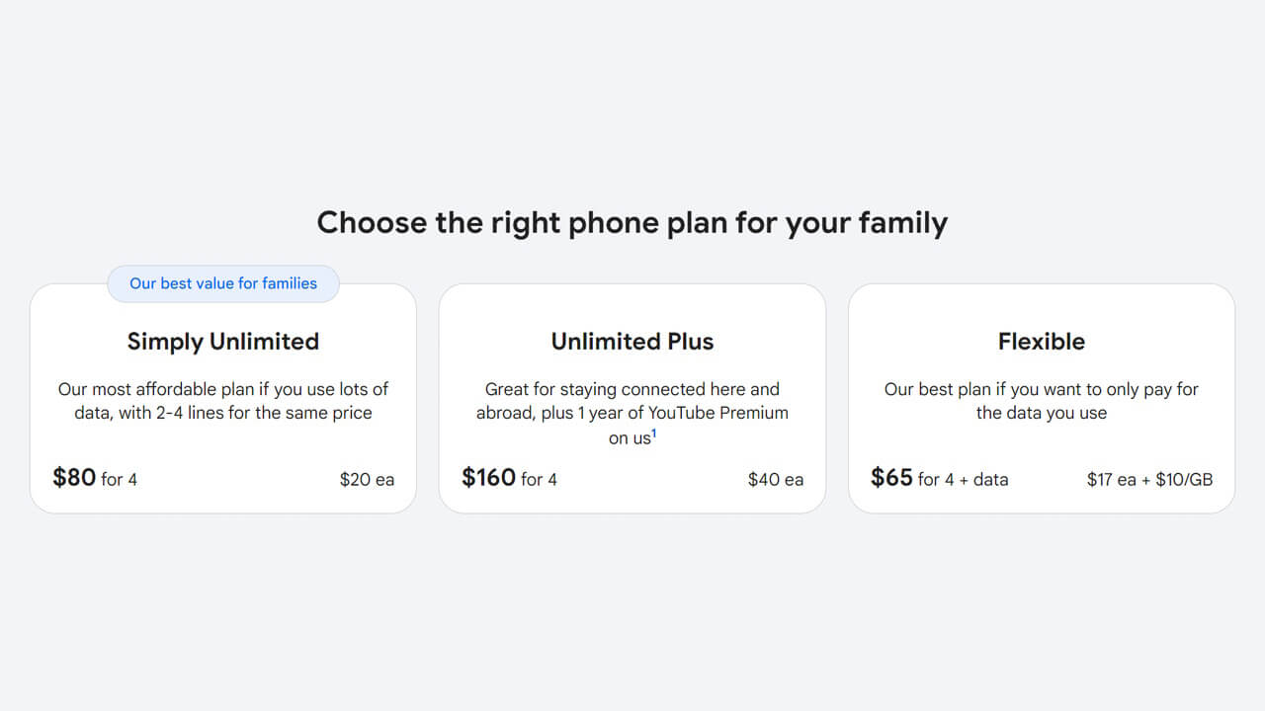Click the $20 ea per-line price

click(x=367, y=480)
